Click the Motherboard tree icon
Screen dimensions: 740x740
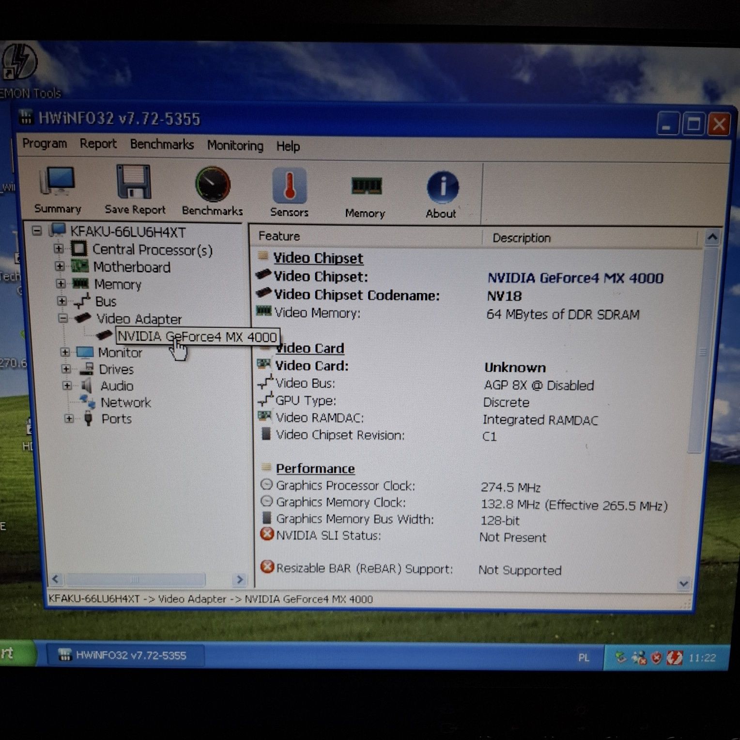pyautogui.click(x=79, y=266)
